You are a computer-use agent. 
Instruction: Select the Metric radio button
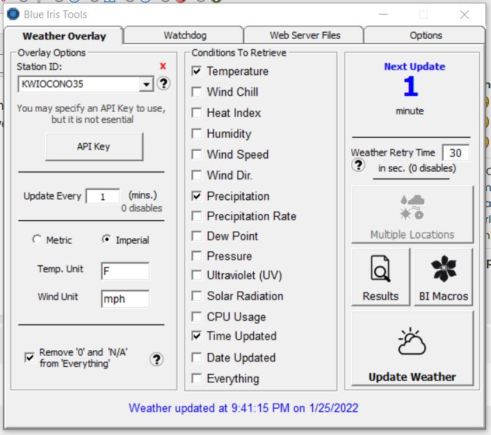pos(37,240)
